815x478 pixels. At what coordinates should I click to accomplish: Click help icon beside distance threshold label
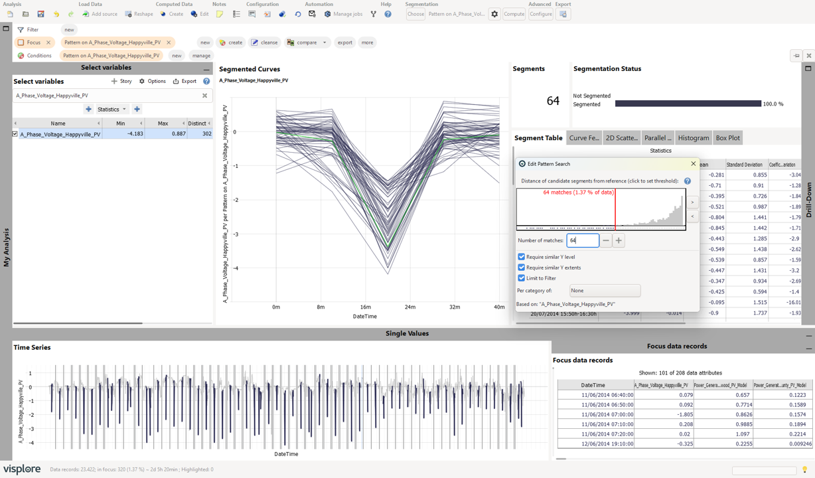coord(688,181)
